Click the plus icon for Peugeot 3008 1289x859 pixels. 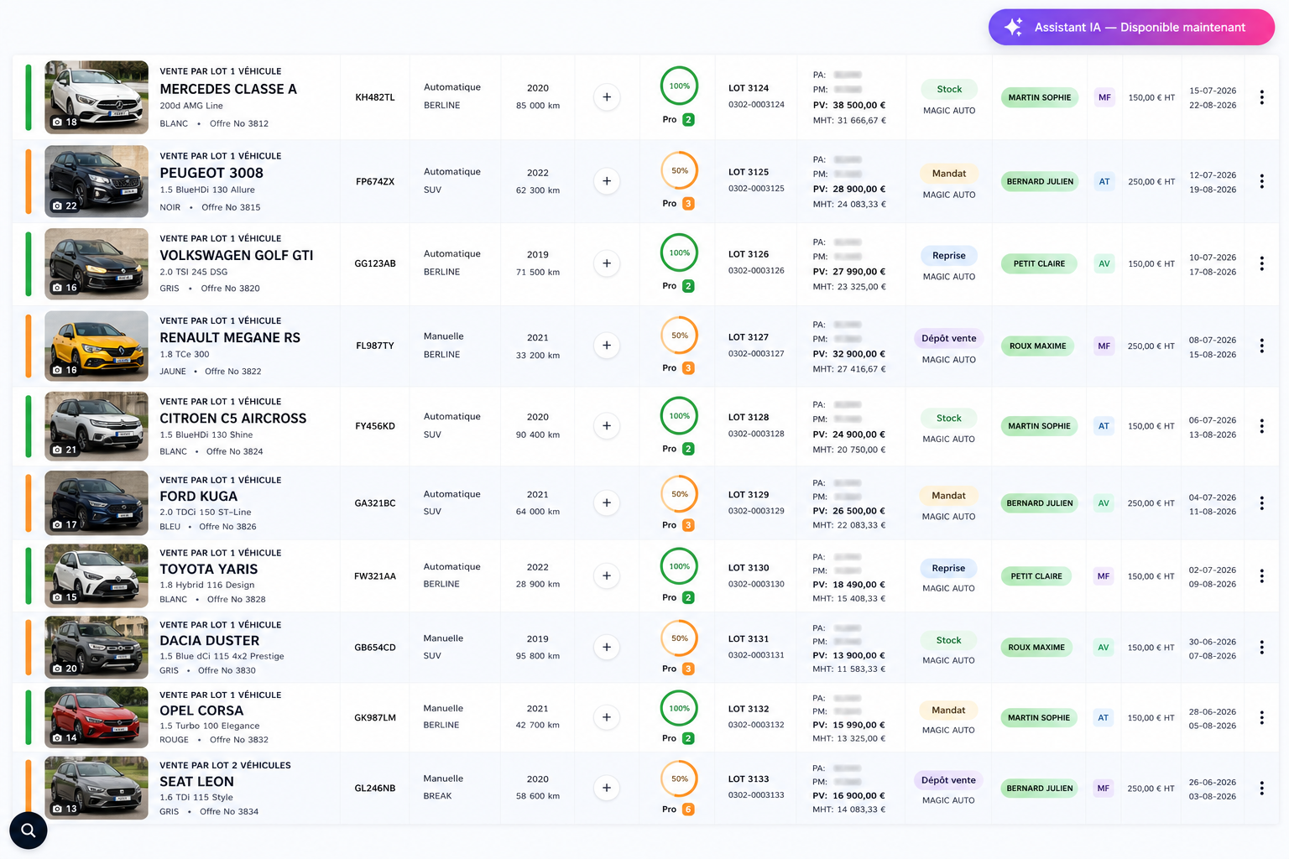pyautogui.click(x=607, y=181)
